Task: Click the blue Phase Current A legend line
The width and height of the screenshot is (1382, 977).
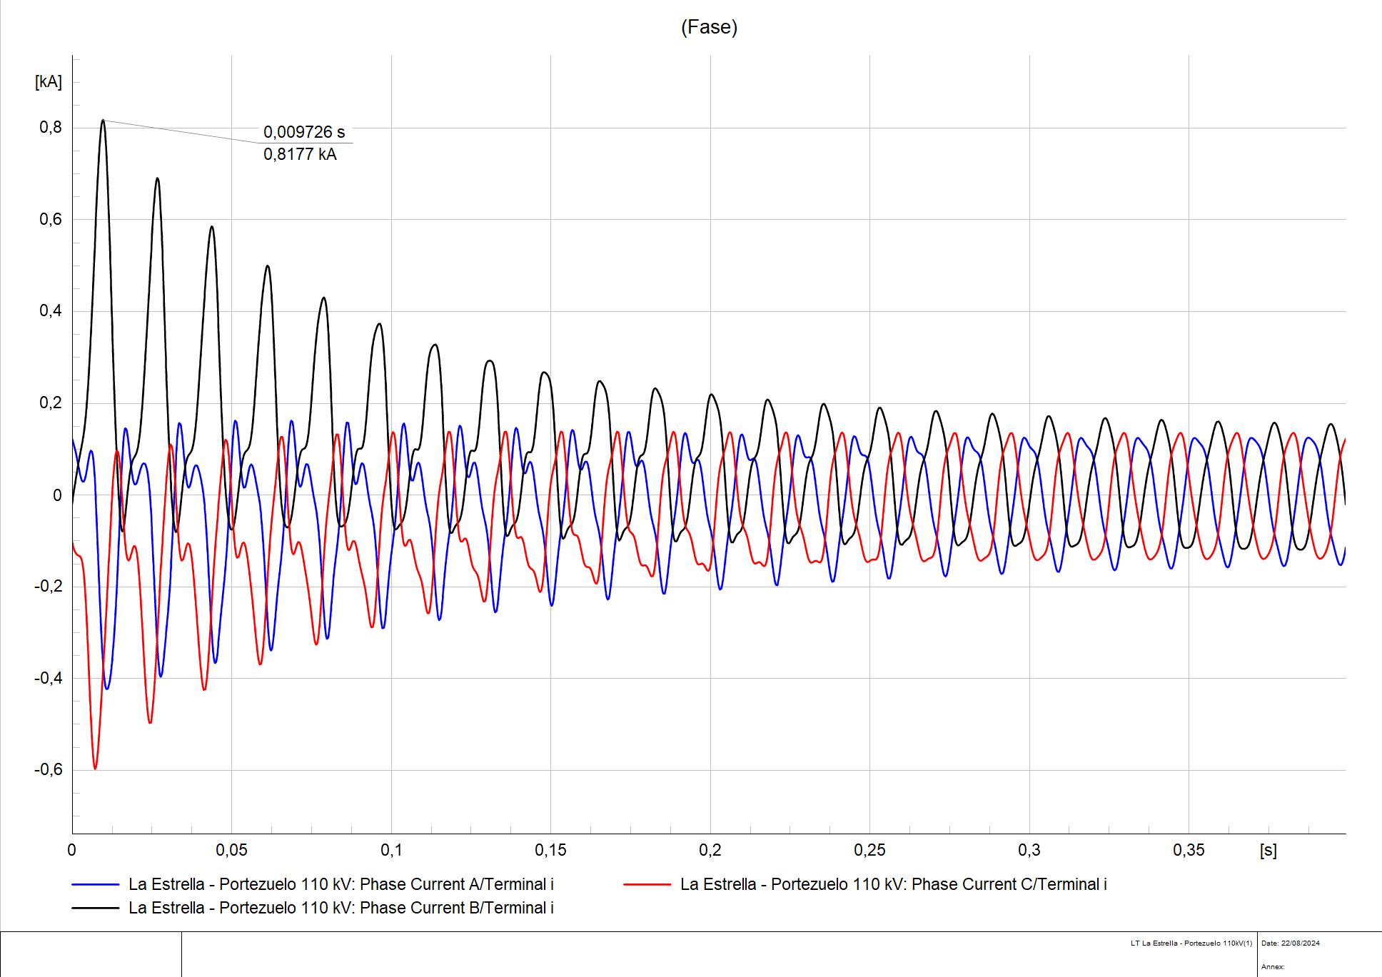Action: [x=95, y=885]
